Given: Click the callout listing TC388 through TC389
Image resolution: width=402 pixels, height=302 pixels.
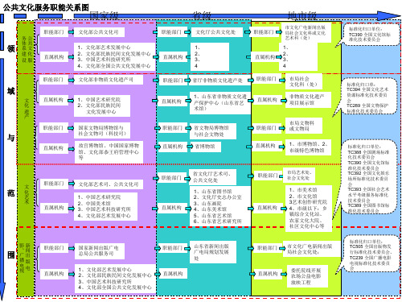Looking at the screenshot, I should click(368, 177).
